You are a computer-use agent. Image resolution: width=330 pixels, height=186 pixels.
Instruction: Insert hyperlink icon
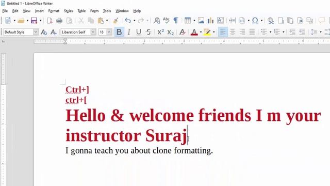pyautogui.click(x=271, y=21)
